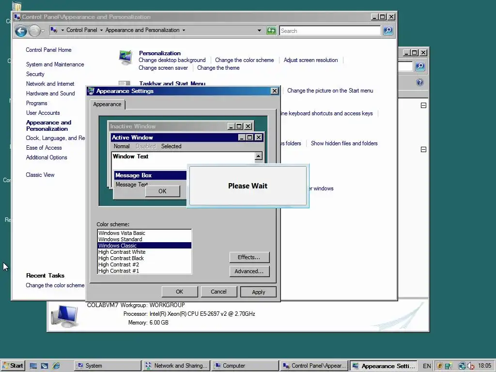Screen dimensions: 496x372
Task: Click the Control Panel address bar icon
Action: click(54, 30)
